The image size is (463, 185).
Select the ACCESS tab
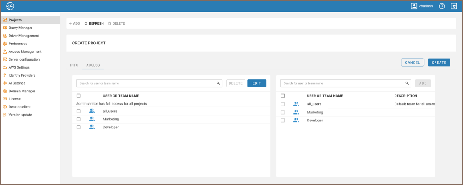coord(93,65)
